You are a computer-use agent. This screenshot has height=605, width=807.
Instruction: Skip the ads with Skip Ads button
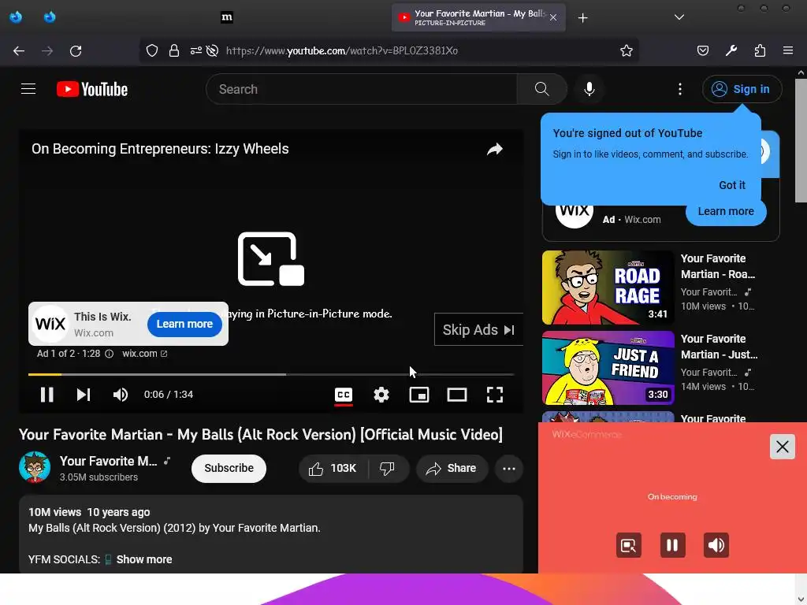coord(478,330)
